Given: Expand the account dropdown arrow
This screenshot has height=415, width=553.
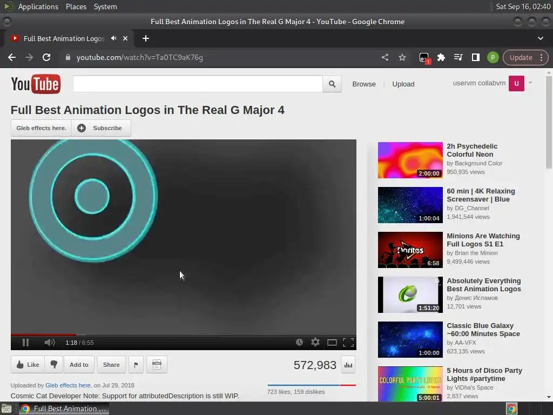Looking at the screenshot, I should [x=530, y=83].
